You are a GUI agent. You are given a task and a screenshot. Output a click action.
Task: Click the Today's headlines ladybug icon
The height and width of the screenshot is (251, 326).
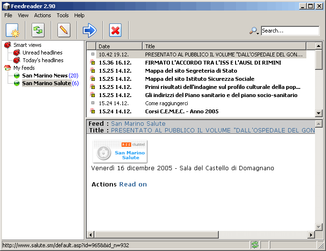tap(17, 60)
